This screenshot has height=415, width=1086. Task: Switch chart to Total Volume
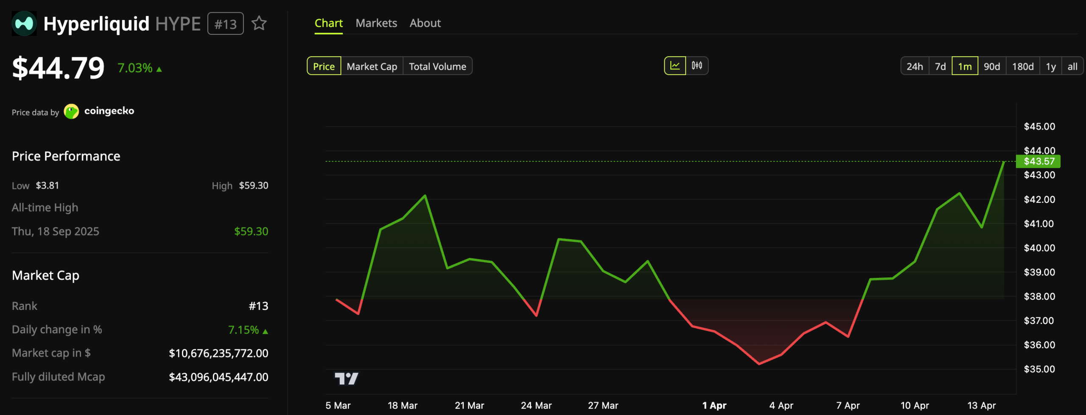(x=437, y=66)
